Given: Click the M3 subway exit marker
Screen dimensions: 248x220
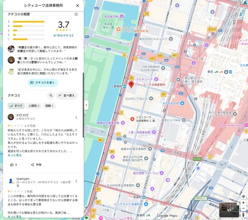Looking at the screenshot, I should 163,94.
